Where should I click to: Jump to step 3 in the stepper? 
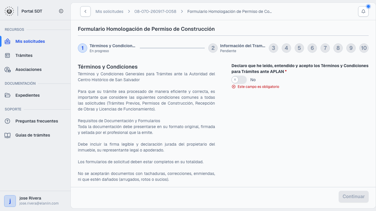(273, 48)
